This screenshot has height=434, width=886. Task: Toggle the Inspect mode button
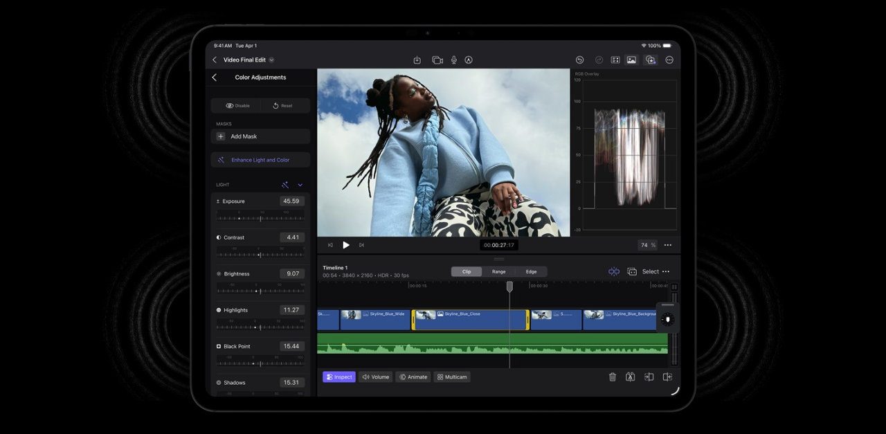point(339,377)
